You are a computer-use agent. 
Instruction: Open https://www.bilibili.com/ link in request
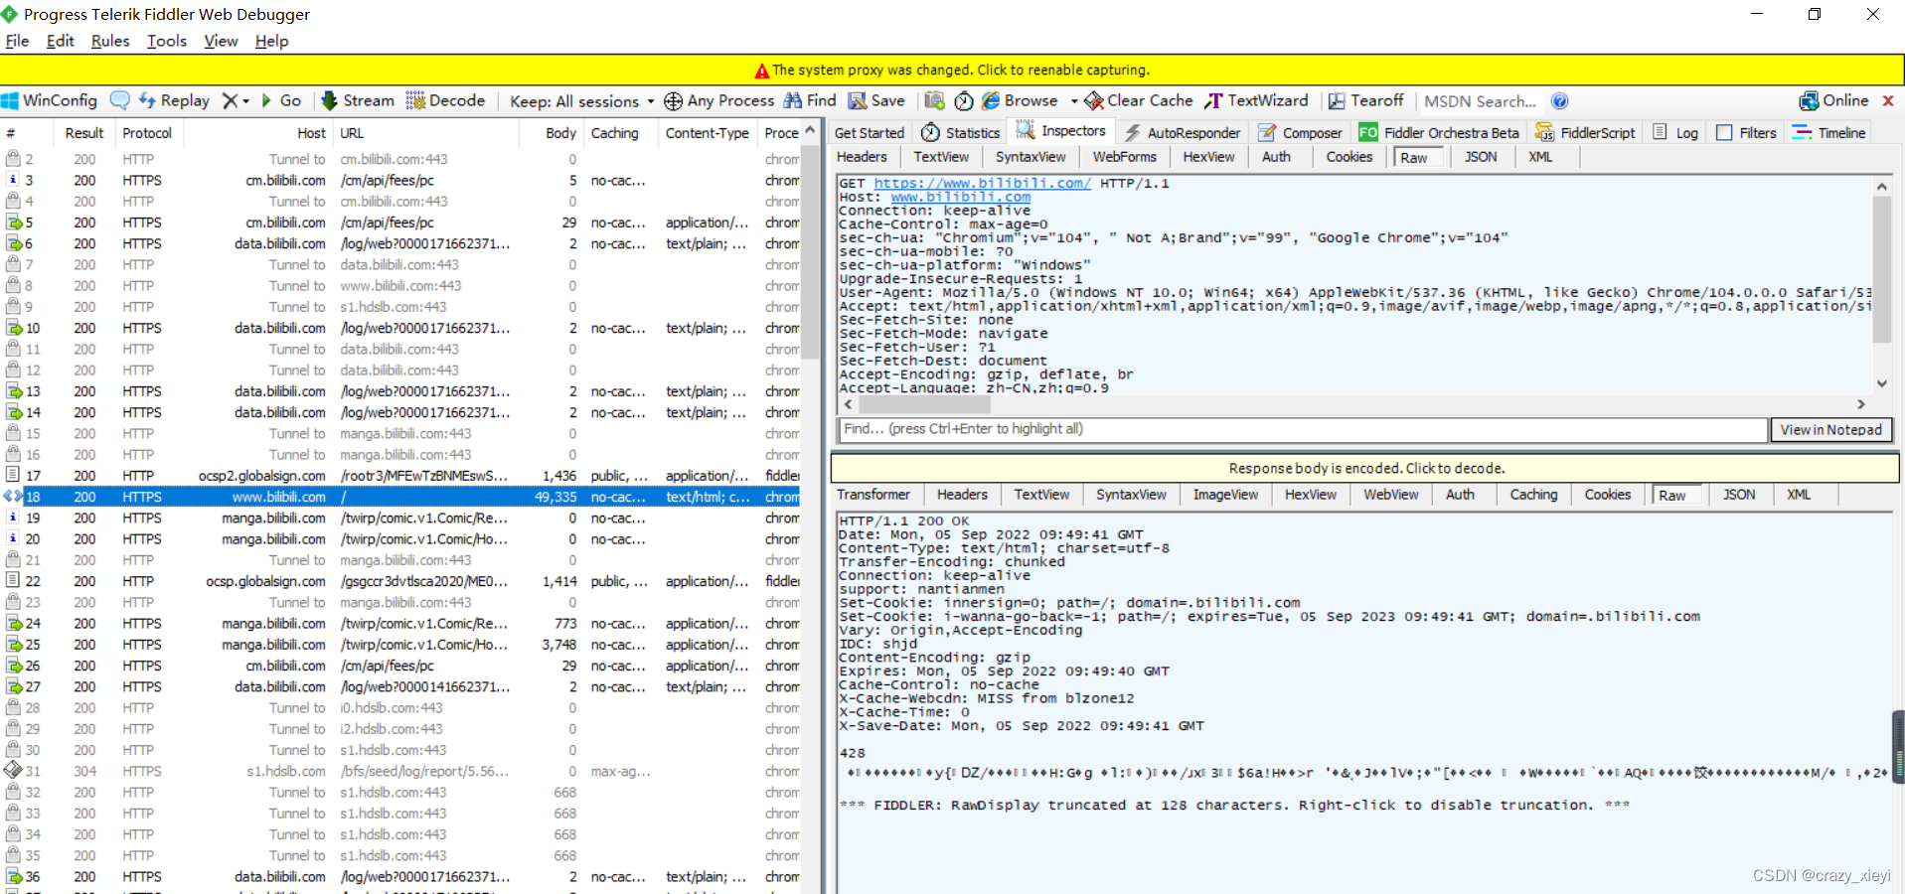(x=982, y=183)
